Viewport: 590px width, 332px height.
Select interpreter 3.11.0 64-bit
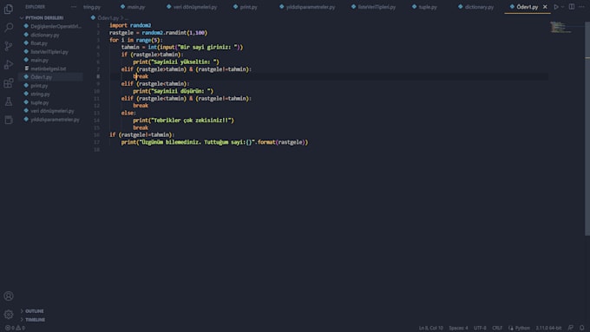coord(548,328)
